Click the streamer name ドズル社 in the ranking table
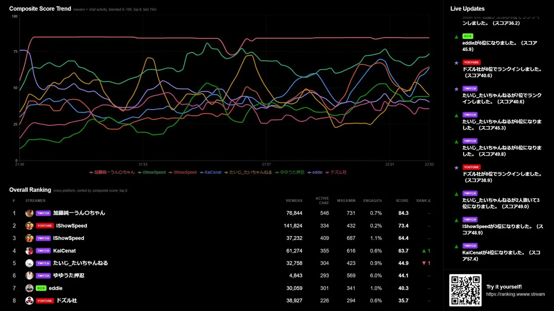Viewport: 554px width, 311px height. pyautogui.click(x=67, y=301)
